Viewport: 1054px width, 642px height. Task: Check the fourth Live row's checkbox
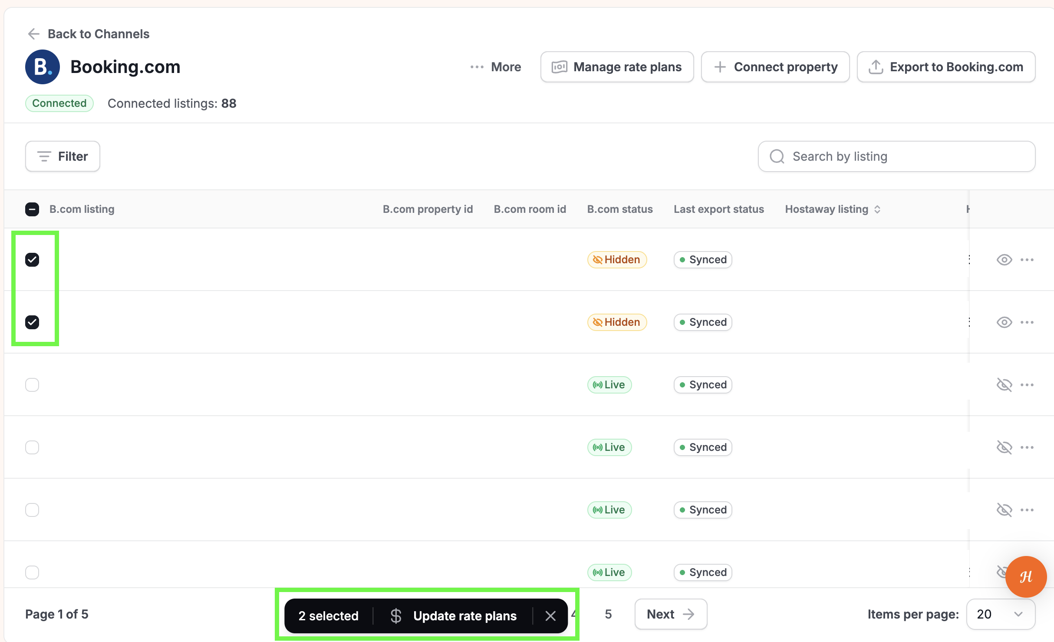pyautogui.click(x=32, y=573)
